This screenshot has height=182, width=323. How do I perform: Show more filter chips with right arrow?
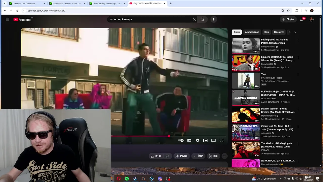click(295, 32)
